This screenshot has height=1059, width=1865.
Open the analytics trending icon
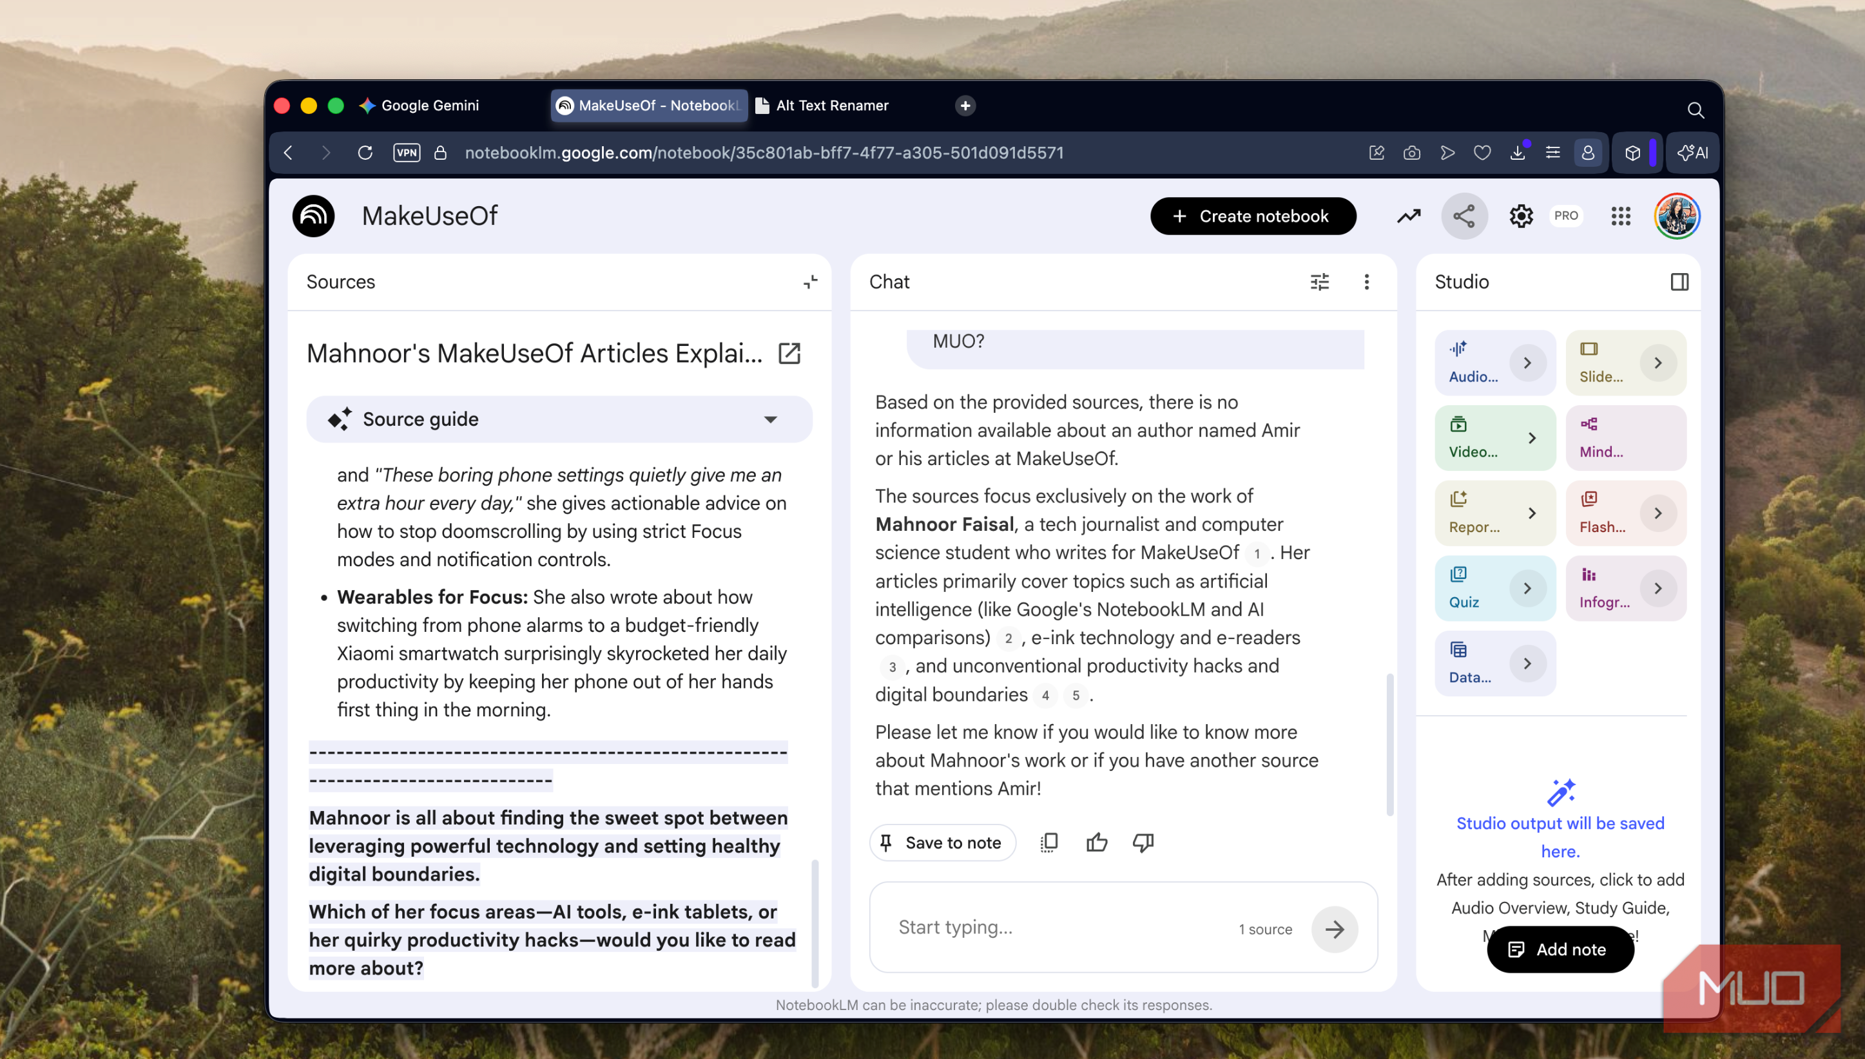(x=1409, y=216)
